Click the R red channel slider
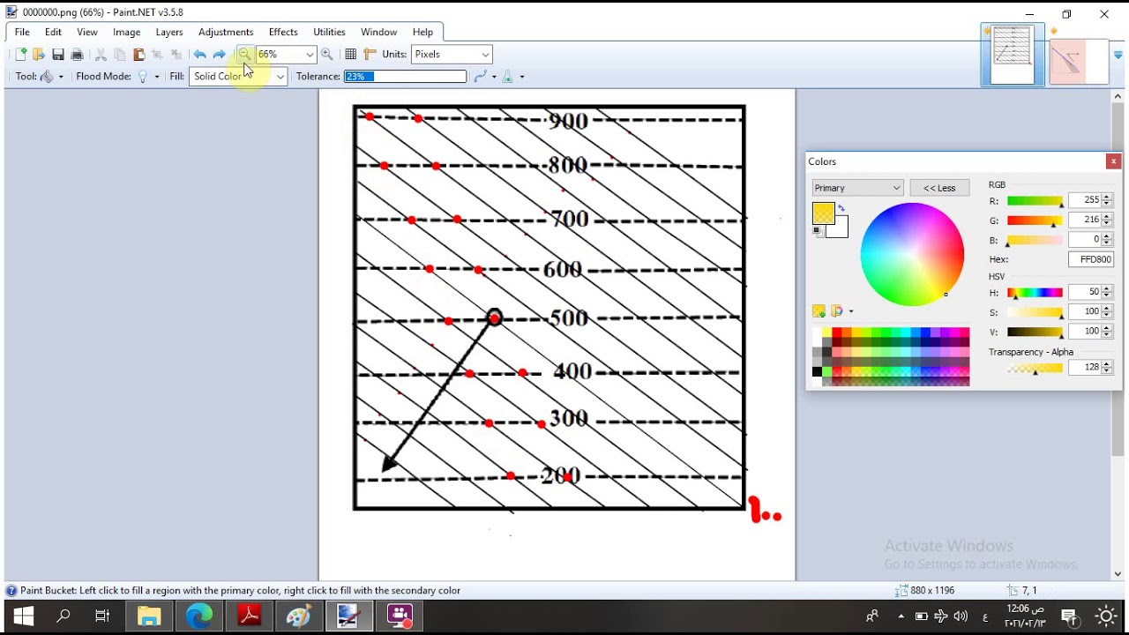 click(1036, 201)
